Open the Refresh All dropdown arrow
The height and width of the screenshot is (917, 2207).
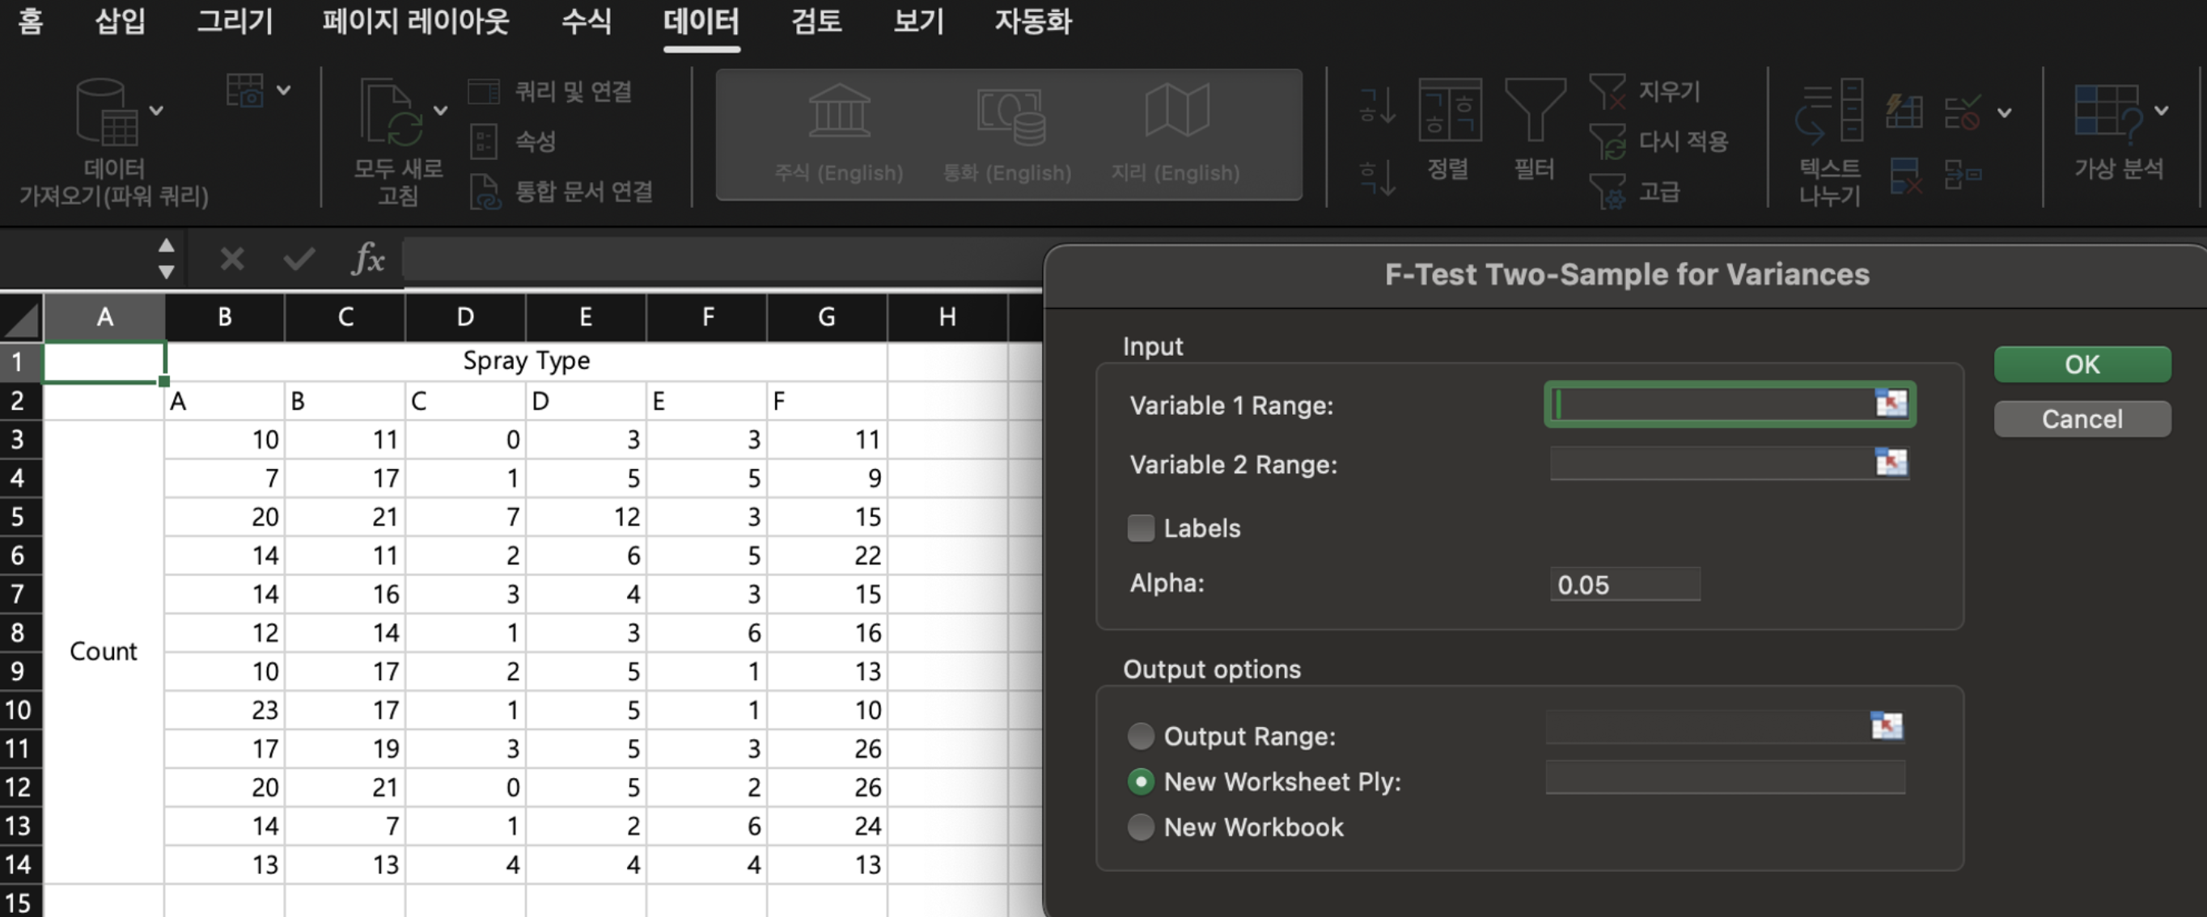440,111
